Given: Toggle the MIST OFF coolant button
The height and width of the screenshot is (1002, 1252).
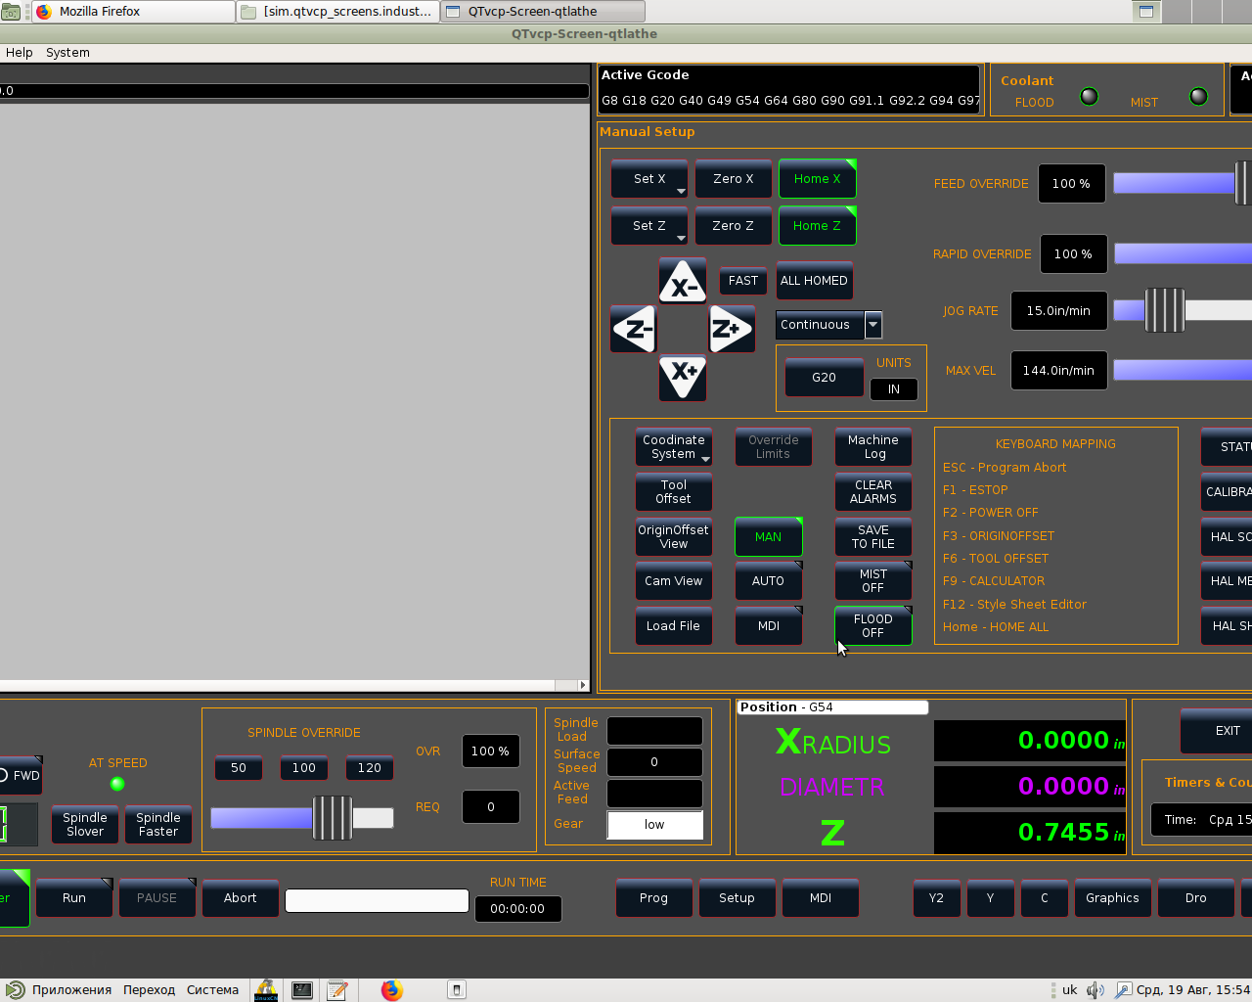Looking at the screenshot, I should click(x=873, y=581).
